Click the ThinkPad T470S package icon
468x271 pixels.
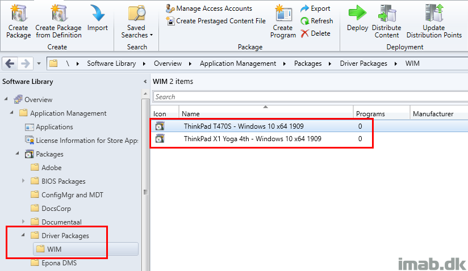[160, 126]
